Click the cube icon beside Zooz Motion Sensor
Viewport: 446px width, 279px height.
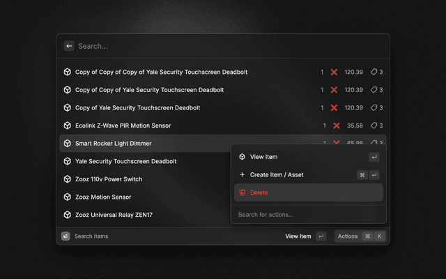[67, 197]
